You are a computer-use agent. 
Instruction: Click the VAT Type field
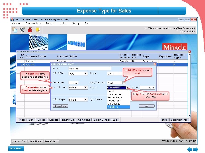pos(115,74)
